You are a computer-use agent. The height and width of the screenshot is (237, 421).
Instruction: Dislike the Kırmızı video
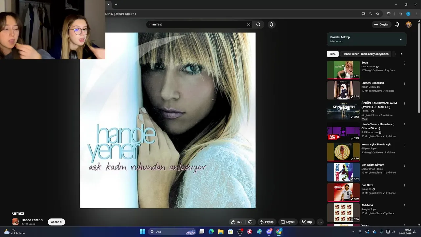[x=250, y=222]
